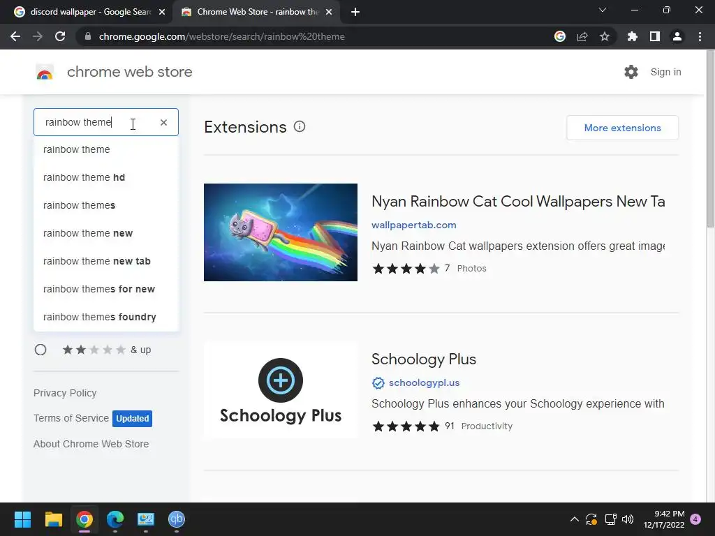Open About Chrome Web Store
715x536 pixels.
[x=91, y=444]
